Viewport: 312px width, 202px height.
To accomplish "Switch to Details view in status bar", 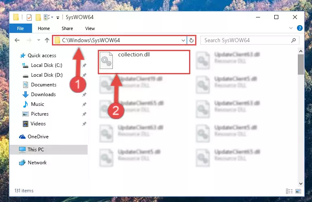I will point(289,191).
